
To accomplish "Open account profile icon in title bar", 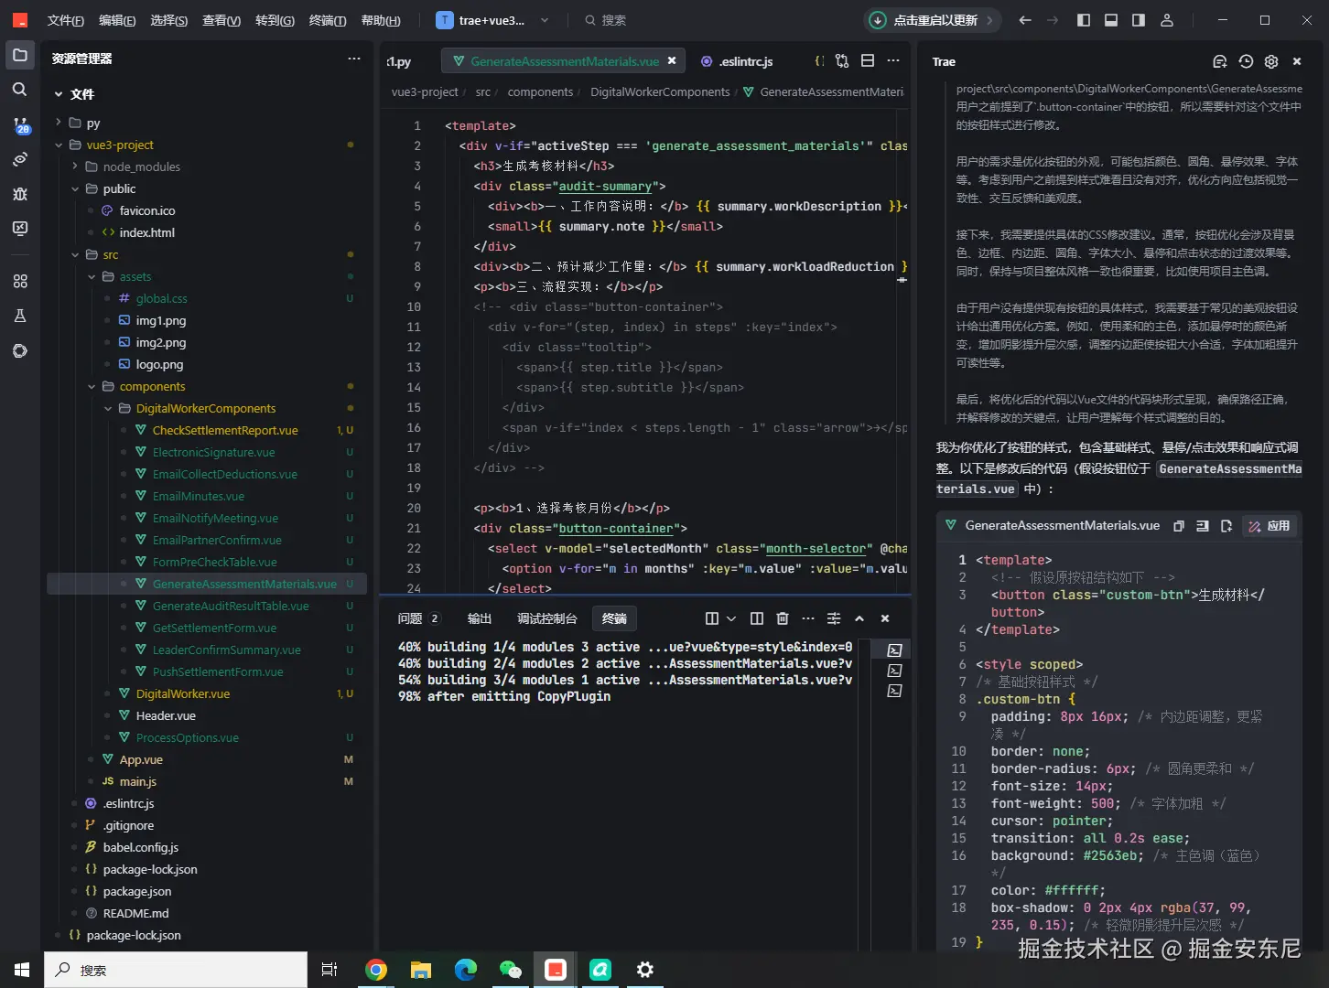I will point(1167,20).
